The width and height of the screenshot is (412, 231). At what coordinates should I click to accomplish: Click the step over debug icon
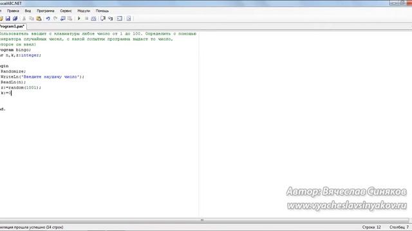coord(103,19)
